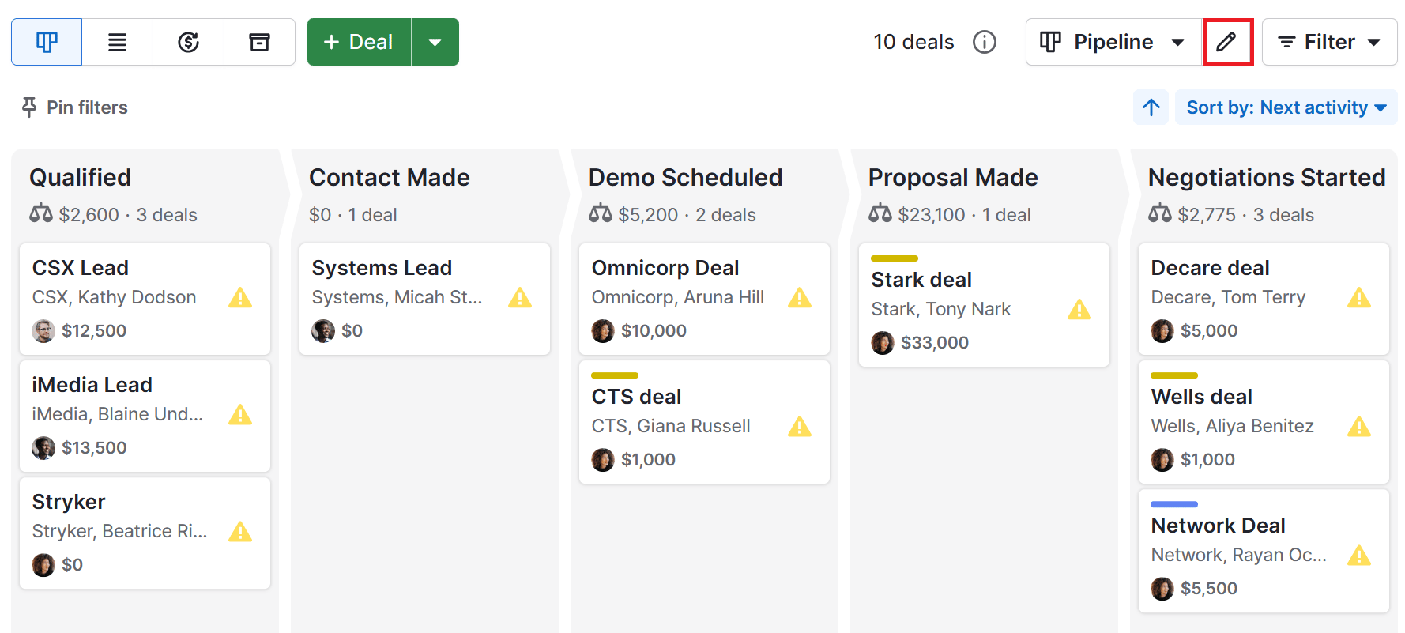The image size is (1405, 633).
Task: Open the archived deals view icon
Action: (259, 42)
